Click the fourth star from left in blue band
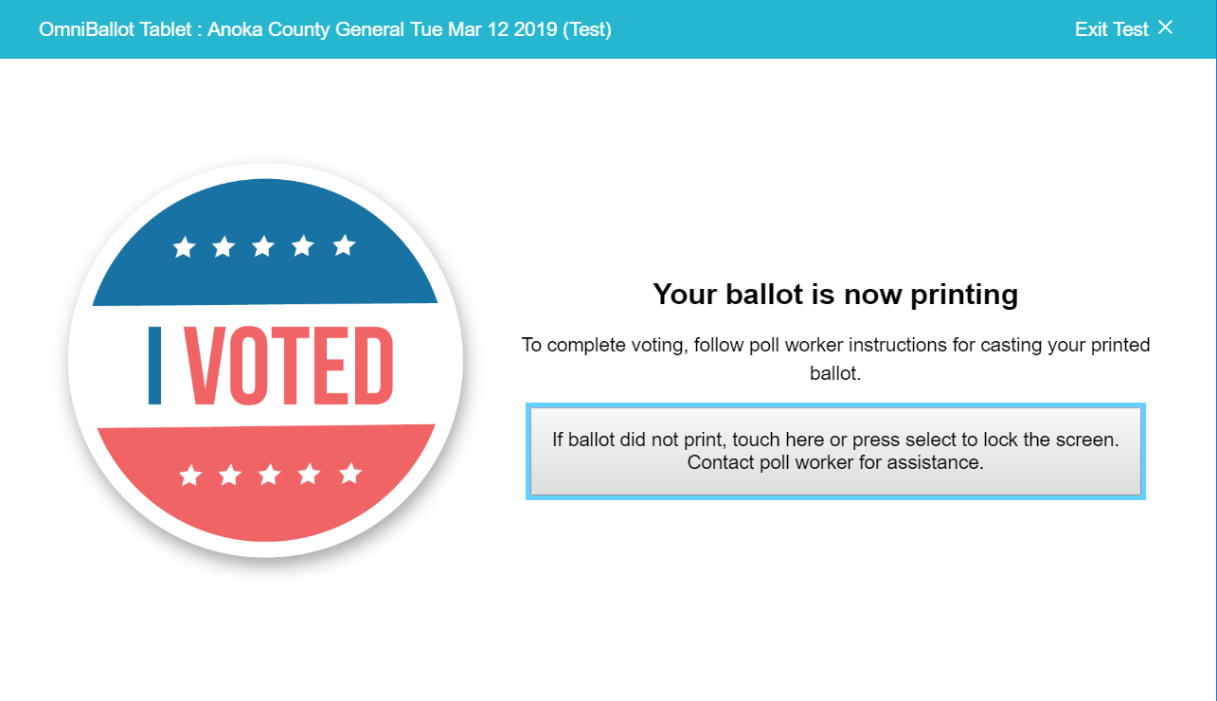The image size is (1217, 701). coord(303,246)
